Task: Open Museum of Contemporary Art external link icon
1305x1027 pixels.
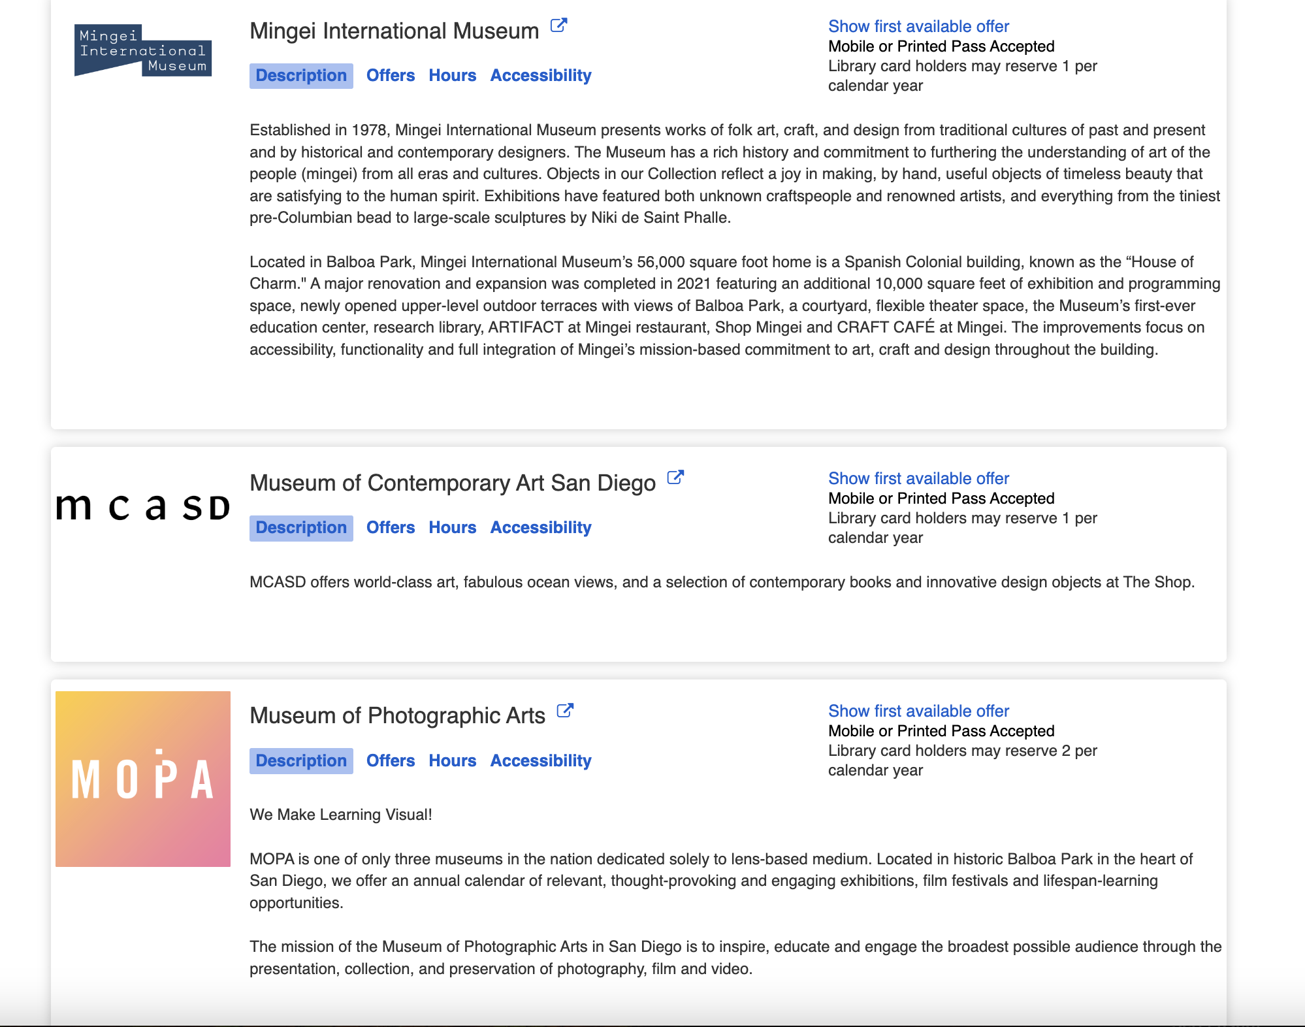Action: click(675, 478)
